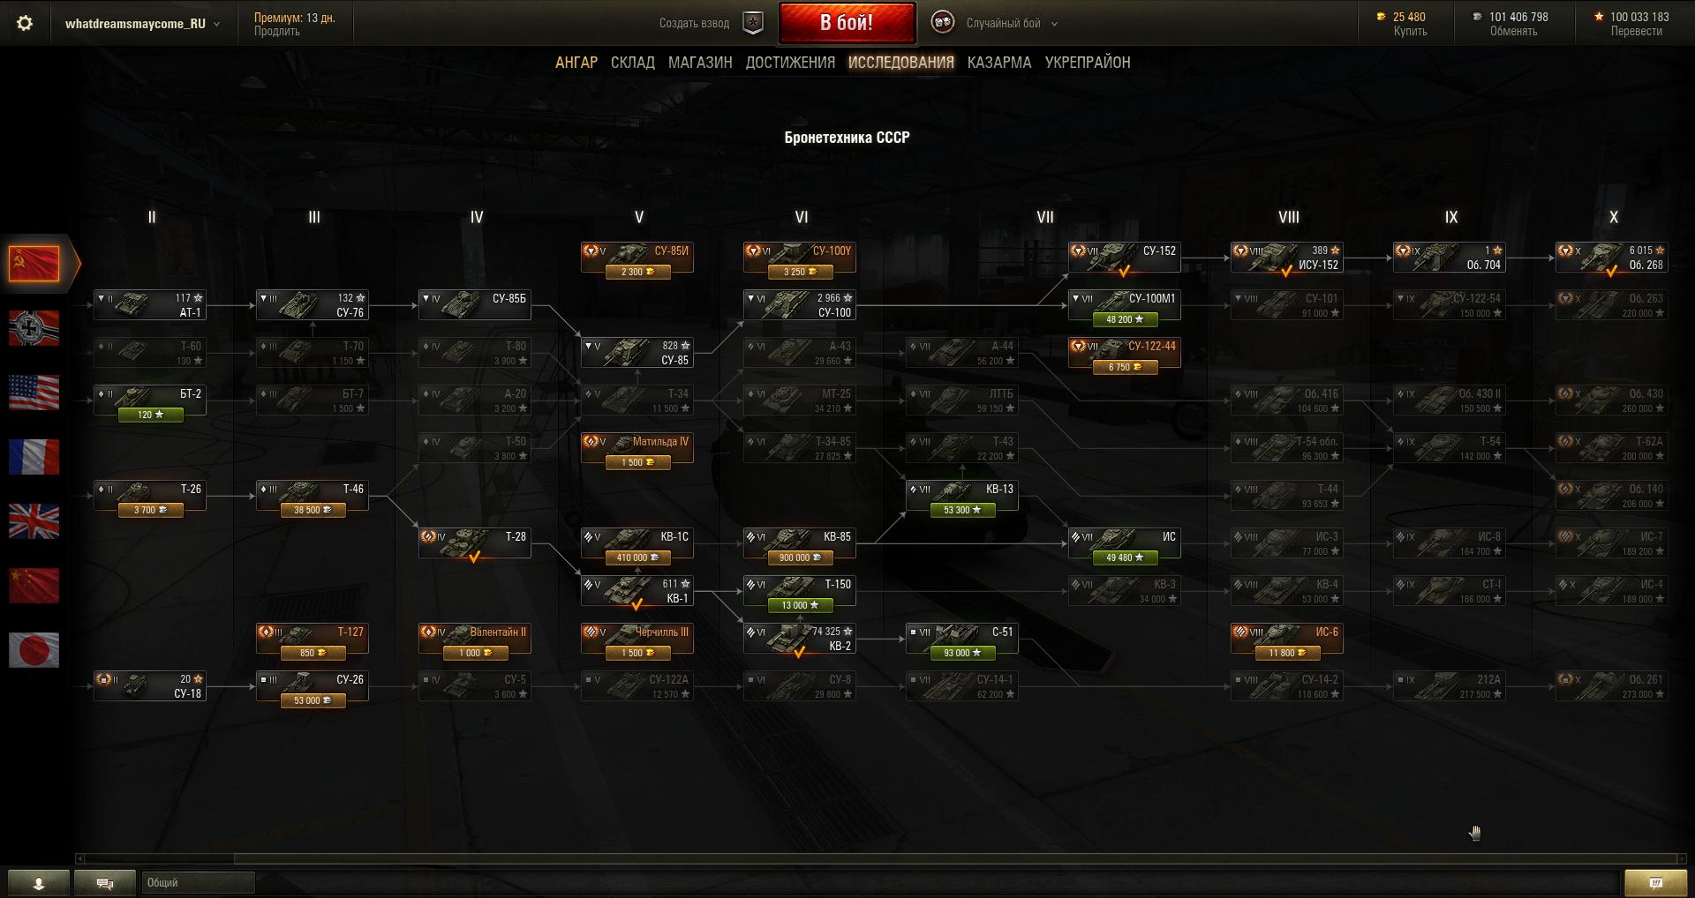Open contacts list icon at bottom
Screen dimensions: 1695x898
pyautogui.click(x=39, y=883)
